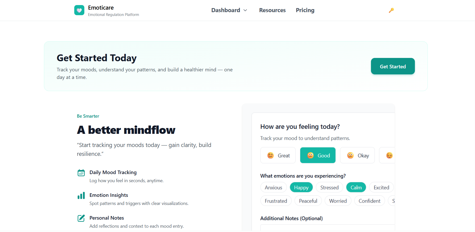Viewport: 475px width, 232px height.
Task: Click the smiling emoji next to Great
Action: pos(270,155)
